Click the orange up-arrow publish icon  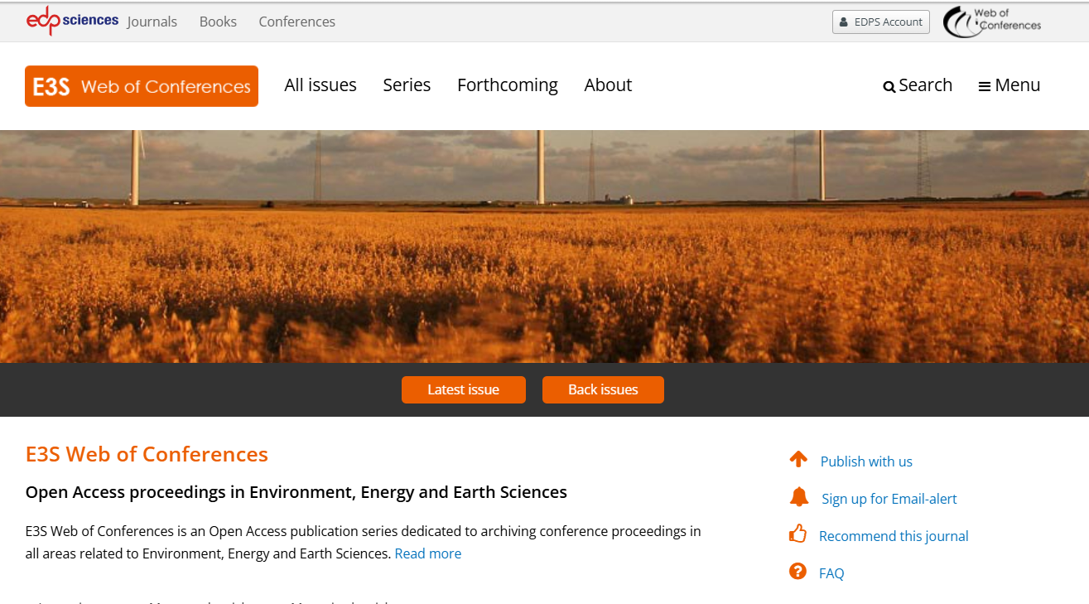click(x=798, y=459)
